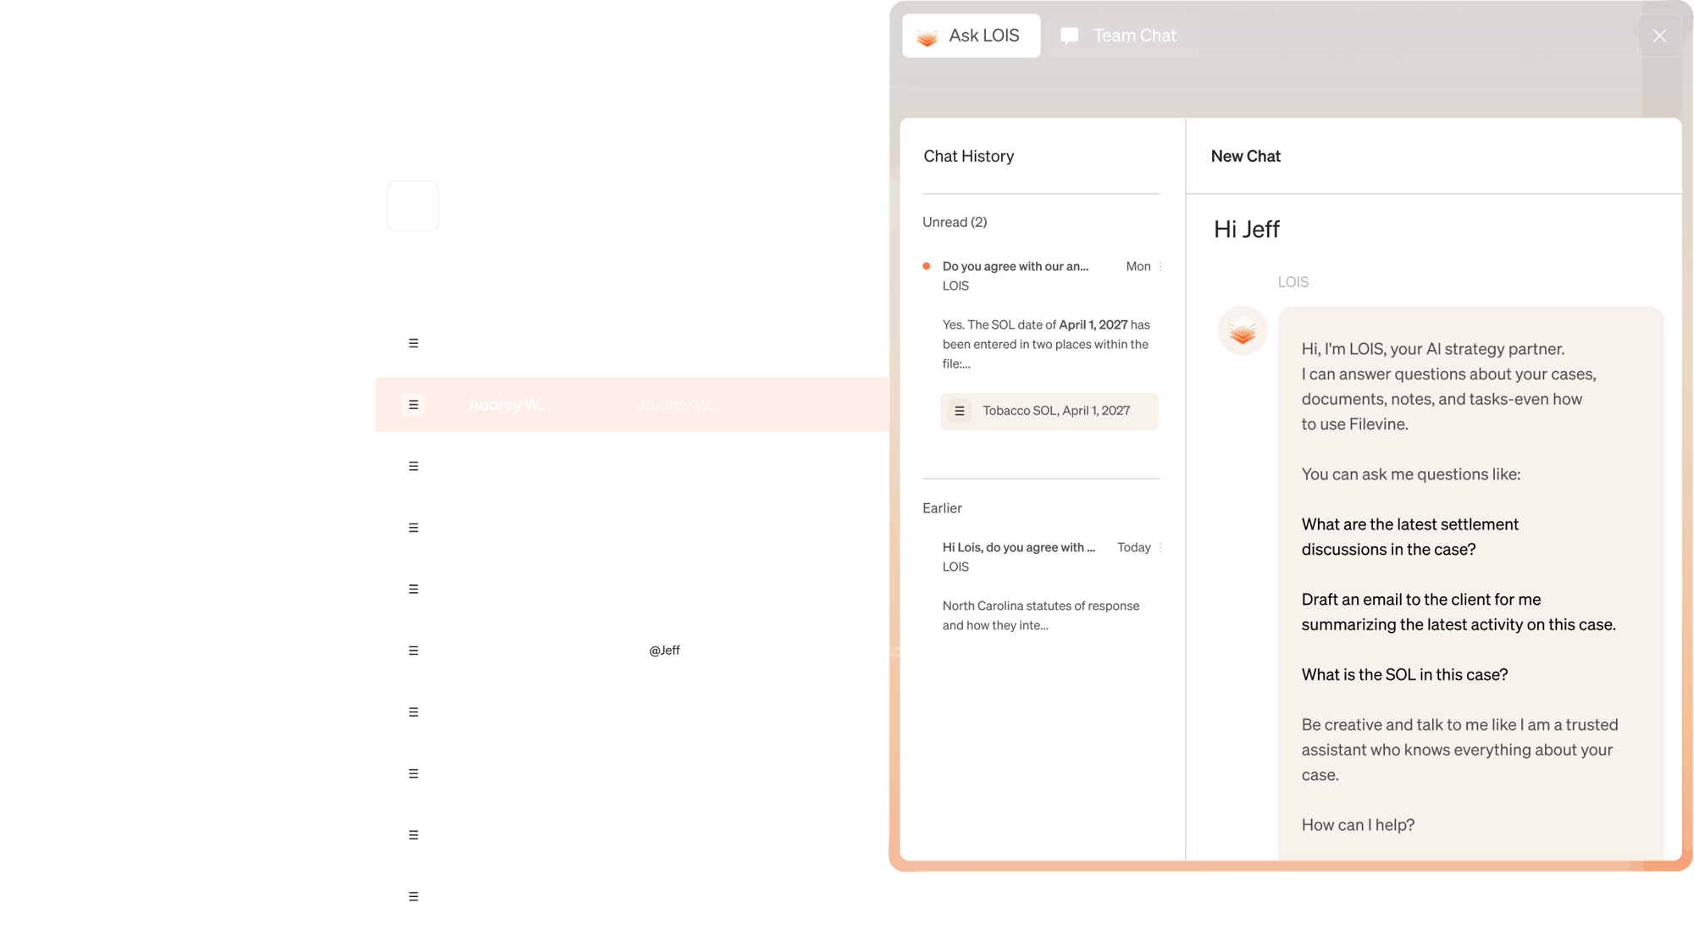Click the menu icon in the highlighted Audrey W row

click(413, 405)
